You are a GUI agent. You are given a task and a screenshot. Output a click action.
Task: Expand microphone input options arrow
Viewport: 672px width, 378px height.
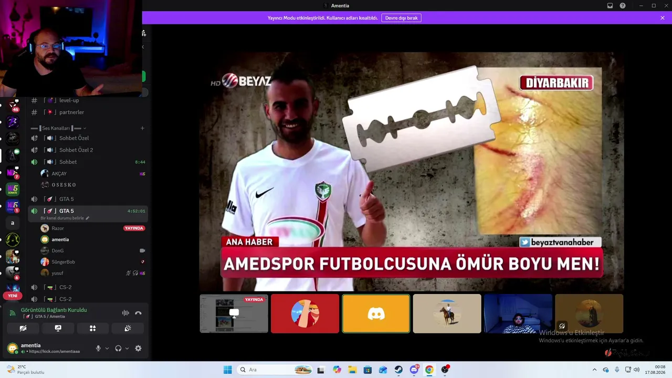click(x=107, y=348)
